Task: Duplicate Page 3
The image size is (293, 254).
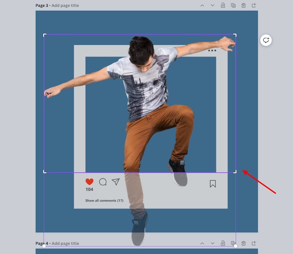Action: click(233, 6)
